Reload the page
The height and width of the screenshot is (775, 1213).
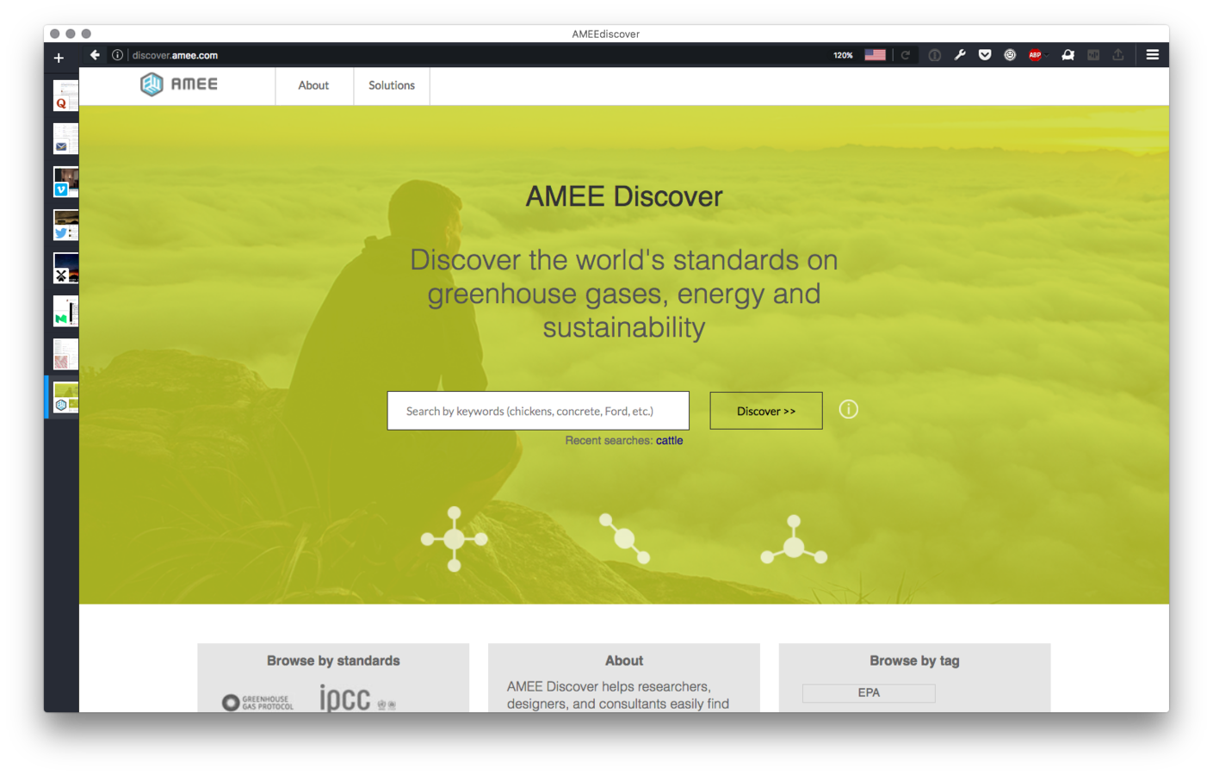pos(906,55)
